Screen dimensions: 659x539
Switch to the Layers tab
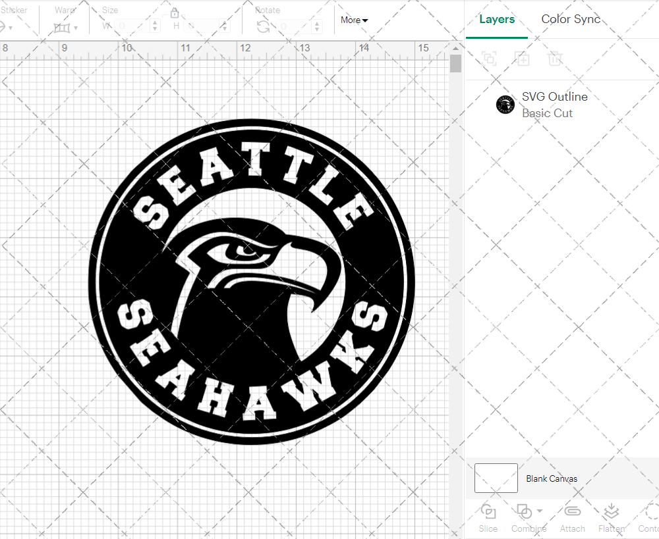[497, 19]
